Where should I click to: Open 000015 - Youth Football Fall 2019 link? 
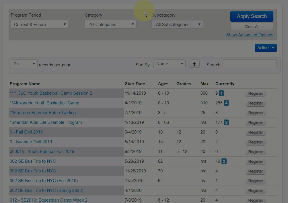[x=42, y=152]
